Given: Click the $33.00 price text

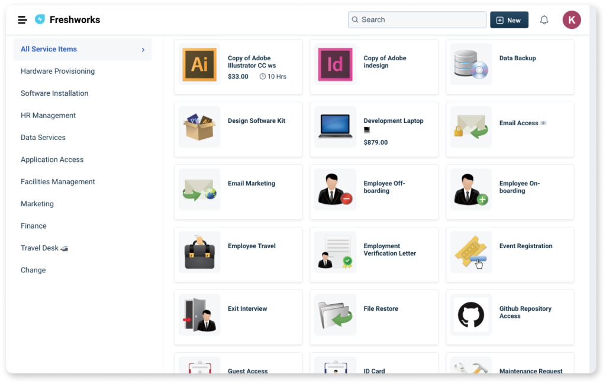Looking at the screenshot, I should [238, 76].
